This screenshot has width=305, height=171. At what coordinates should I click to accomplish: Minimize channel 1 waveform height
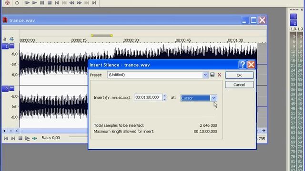12,46
